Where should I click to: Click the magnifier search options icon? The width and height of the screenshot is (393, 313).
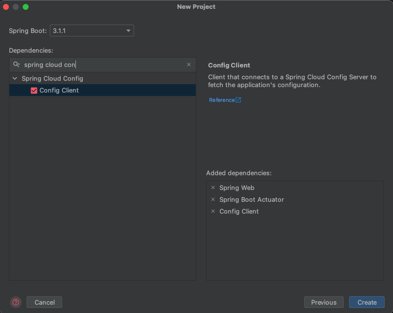(16, 64)
